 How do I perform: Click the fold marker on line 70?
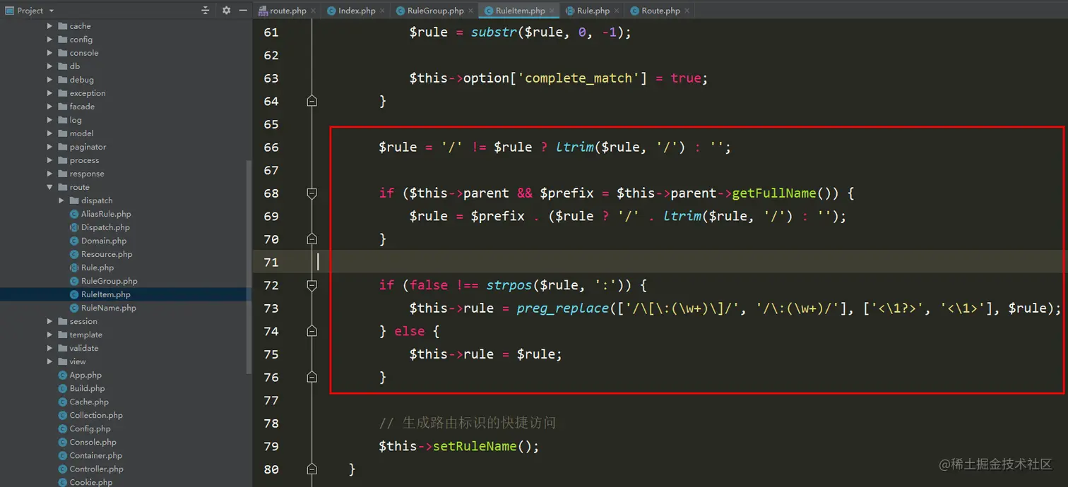coord(311,239)
